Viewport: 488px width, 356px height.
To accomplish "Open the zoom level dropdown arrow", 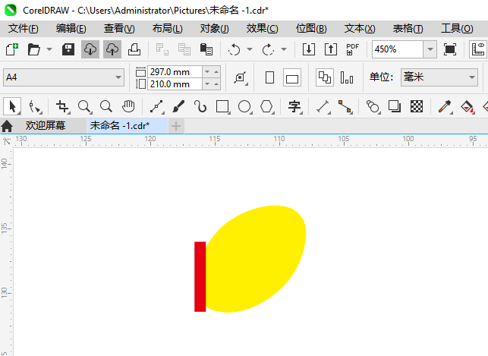I will point(430,49).
